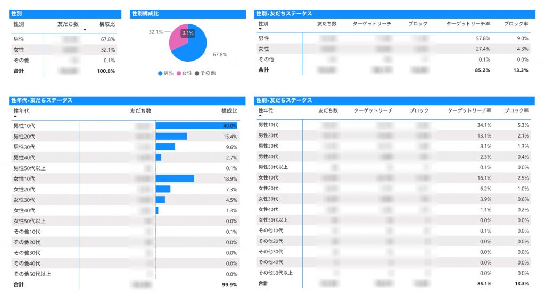Screen dimensions: 545x298
Task: Click the sort arrow under 性年代 in bottom-right table
Action: (260, 116)
